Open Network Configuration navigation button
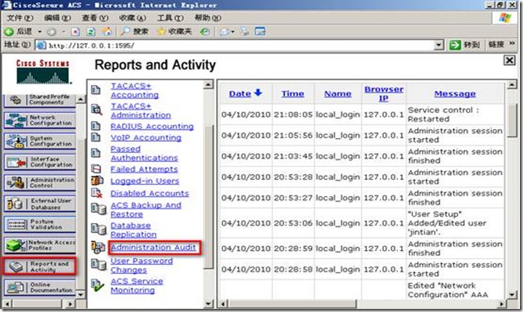523x312 pixels. [x=40, y=120]
